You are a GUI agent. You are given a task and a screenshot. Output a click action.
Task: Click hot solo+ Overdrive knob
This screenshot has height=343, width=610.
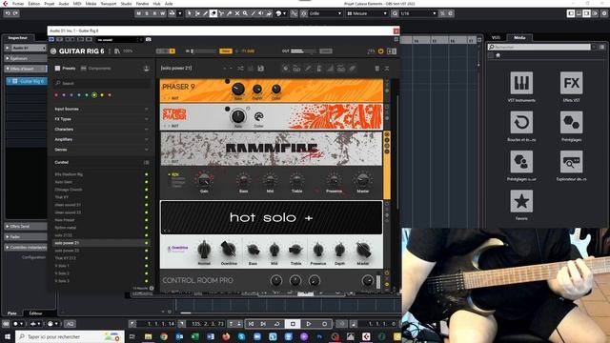coord(229,250)
